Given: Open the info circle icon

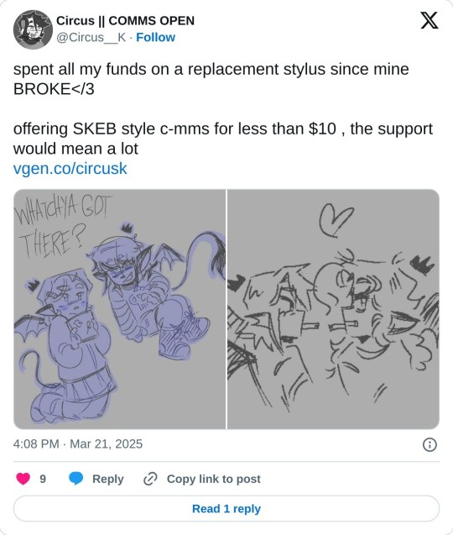Looking at the screenshot, I should (430, 444).
